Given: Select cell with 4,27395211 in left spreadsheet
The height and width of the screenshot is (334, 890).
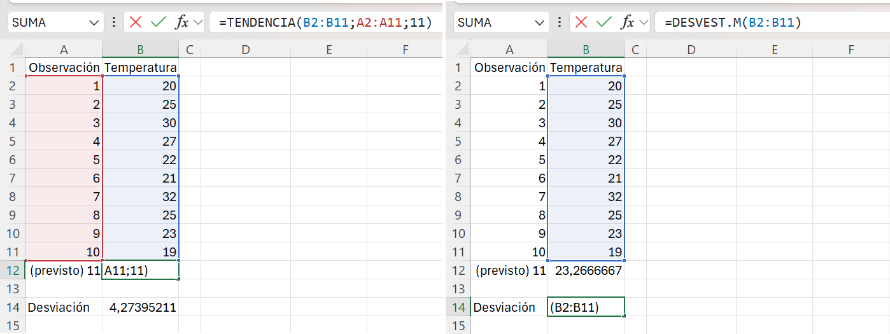Looking at the screenshot, I should click(140, 307).
